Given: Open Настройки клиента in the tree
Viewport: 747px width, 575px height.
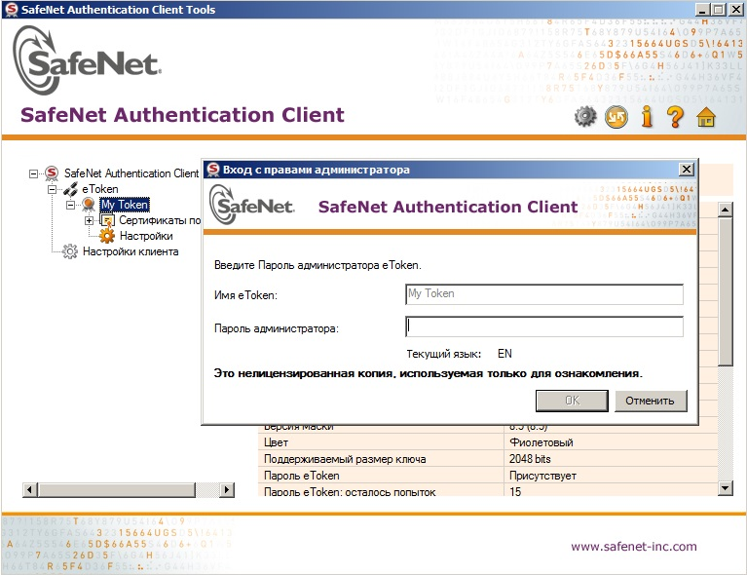Looking at the screenshot, I should click(x=131, y=251).
